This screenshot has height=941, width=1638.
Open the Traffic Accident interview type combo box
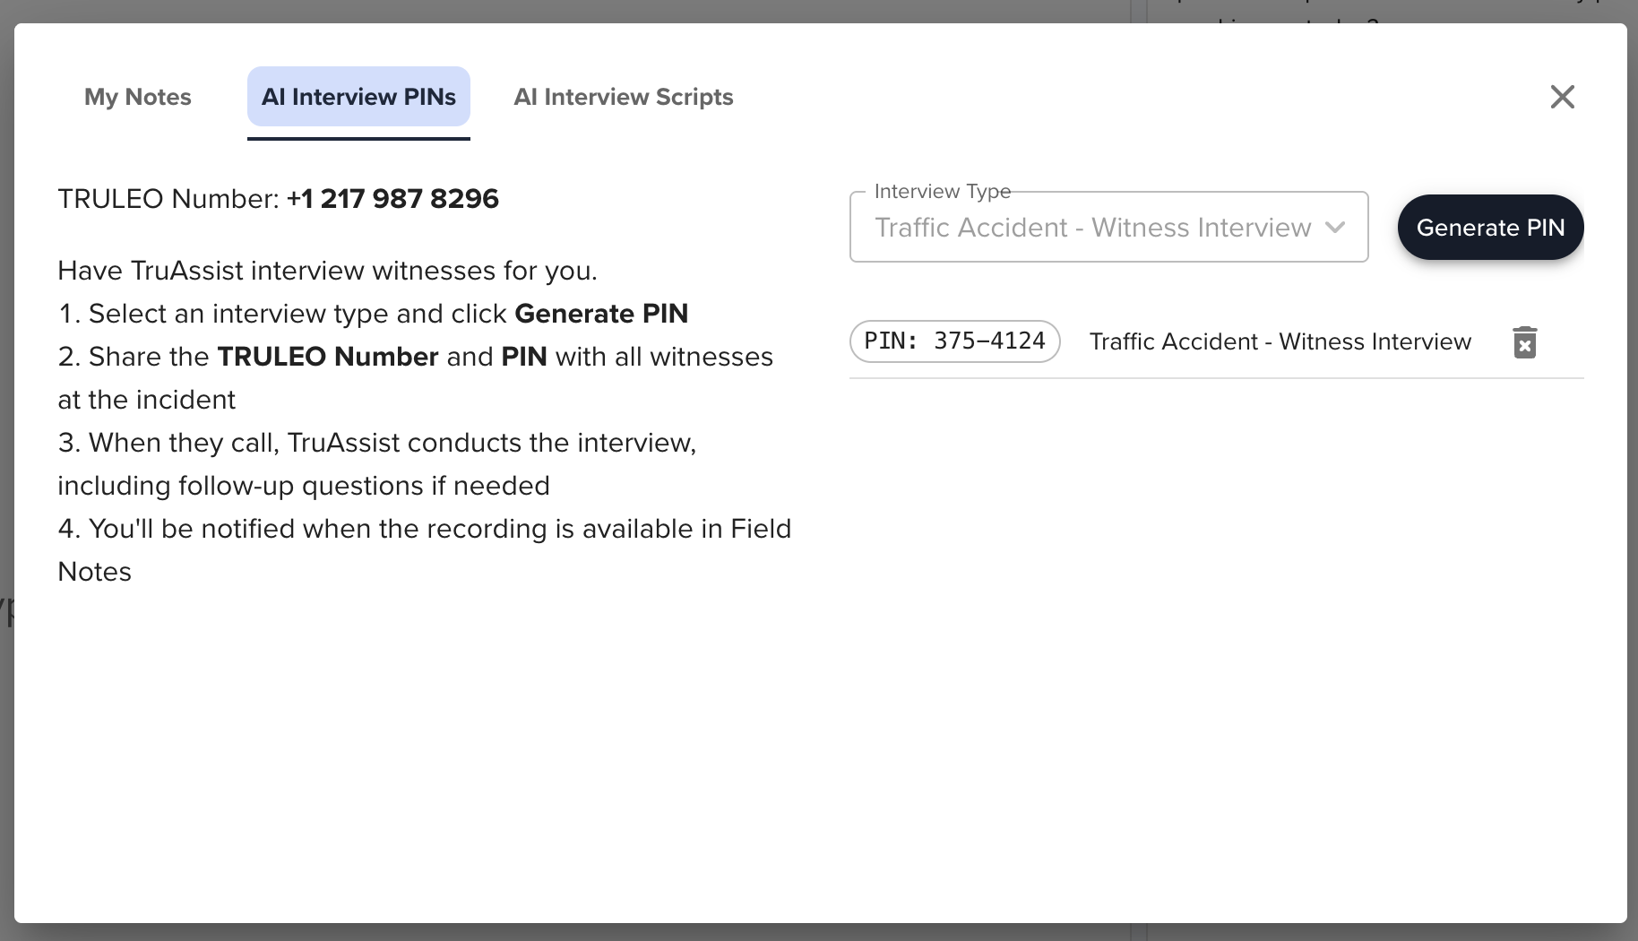1108,228
